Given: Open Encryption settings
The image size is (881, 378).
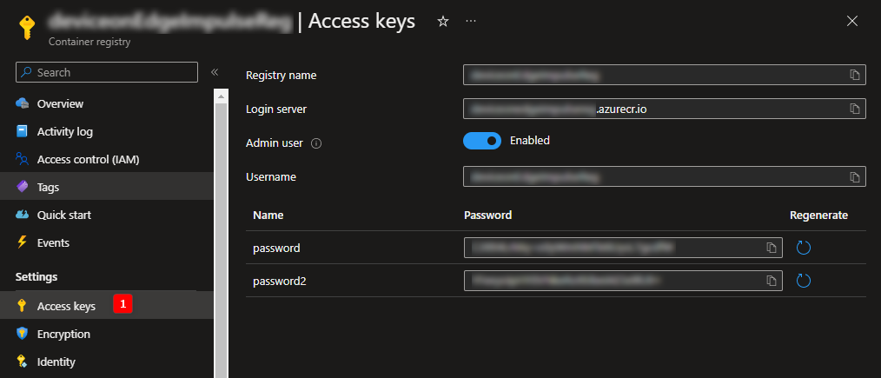Looking at the screenshot, I should point(63,334).
